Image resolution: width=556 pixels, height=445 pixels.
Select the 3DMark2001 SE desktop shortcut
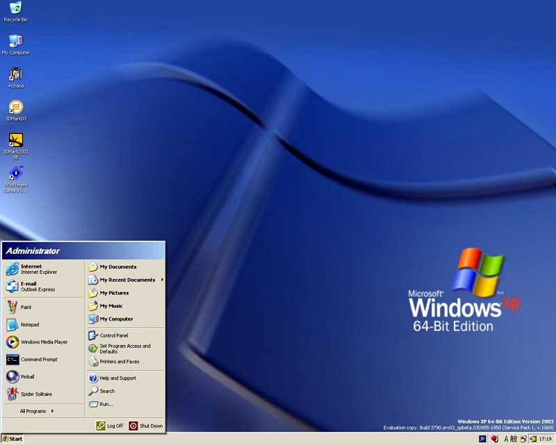pos(15,146)
